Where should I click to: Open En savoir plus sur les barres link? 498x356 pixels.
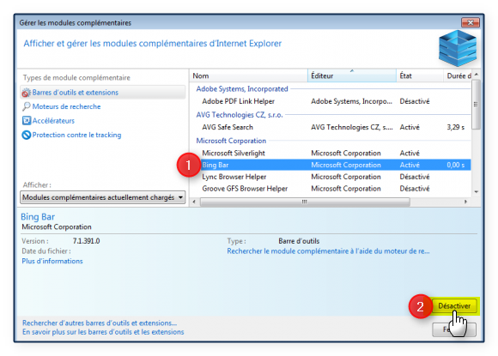pyautogui.click(x=103, y=332)
